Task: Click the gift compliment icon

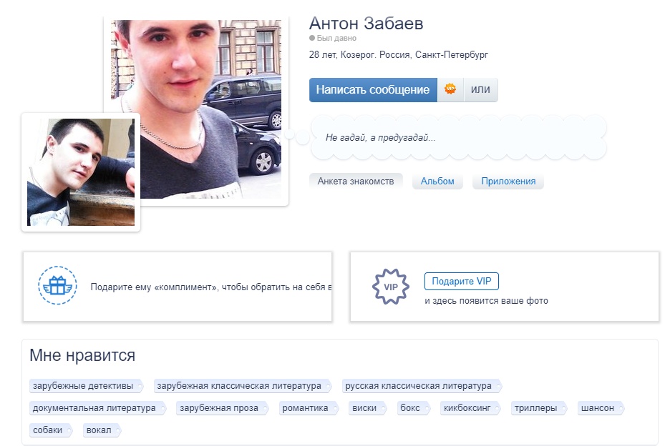Action: point(57,285)
